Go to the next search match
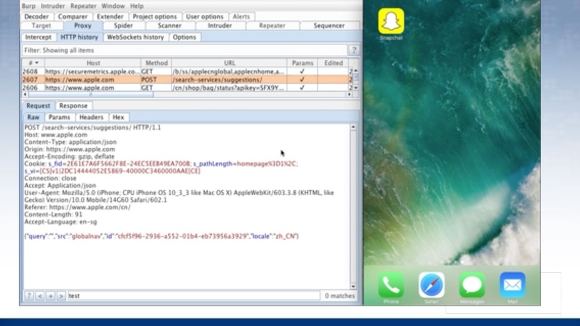Screen dimensions: 580x326 [61, 295]
